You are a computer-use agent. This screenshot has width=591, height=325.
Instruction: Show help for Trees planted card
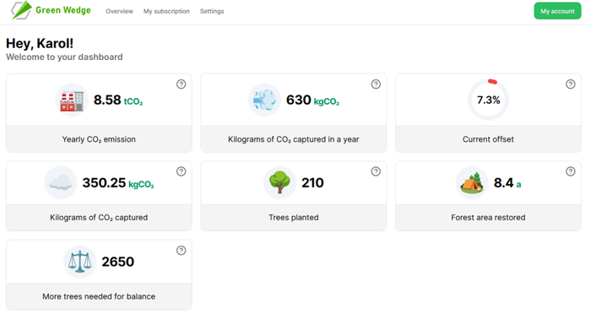376,171
